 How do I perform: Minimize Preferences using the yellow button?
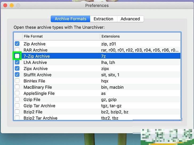tap(11, 5)
